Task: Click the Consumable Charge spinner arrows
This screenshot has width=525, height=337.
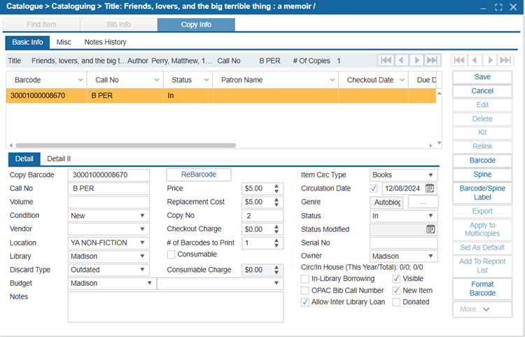Action: [276, 270]
